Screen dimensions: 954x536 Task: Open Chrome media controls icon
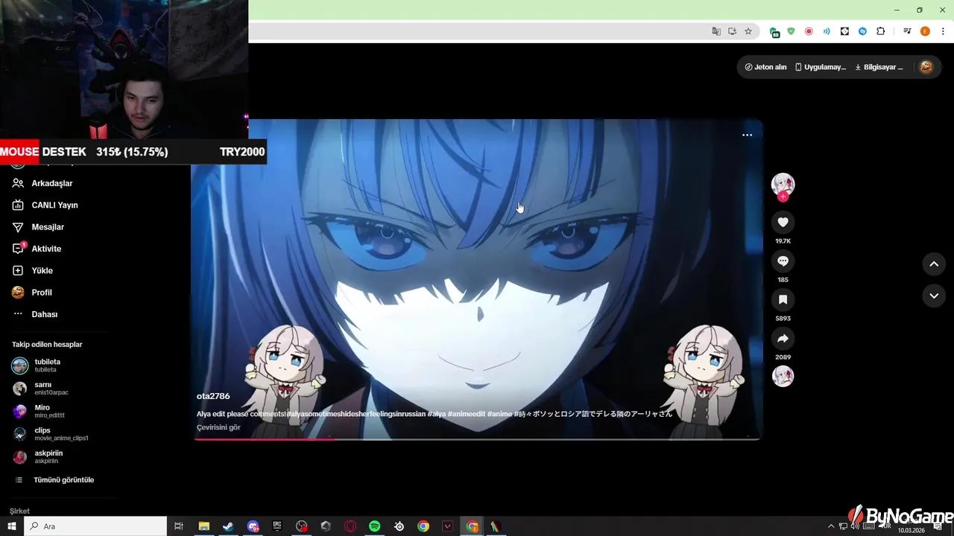pos(907,31)
